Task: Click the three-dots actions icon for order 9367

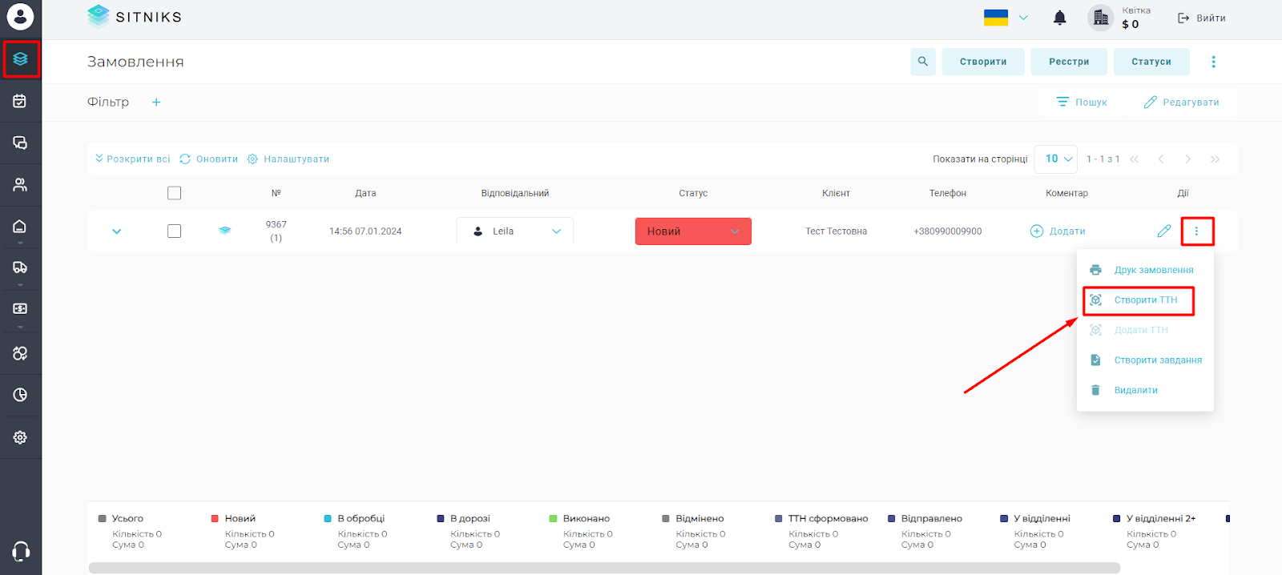Action: (1196, 231)
